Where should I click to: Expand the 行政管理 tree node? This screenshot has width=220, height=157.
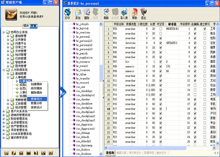8,59
